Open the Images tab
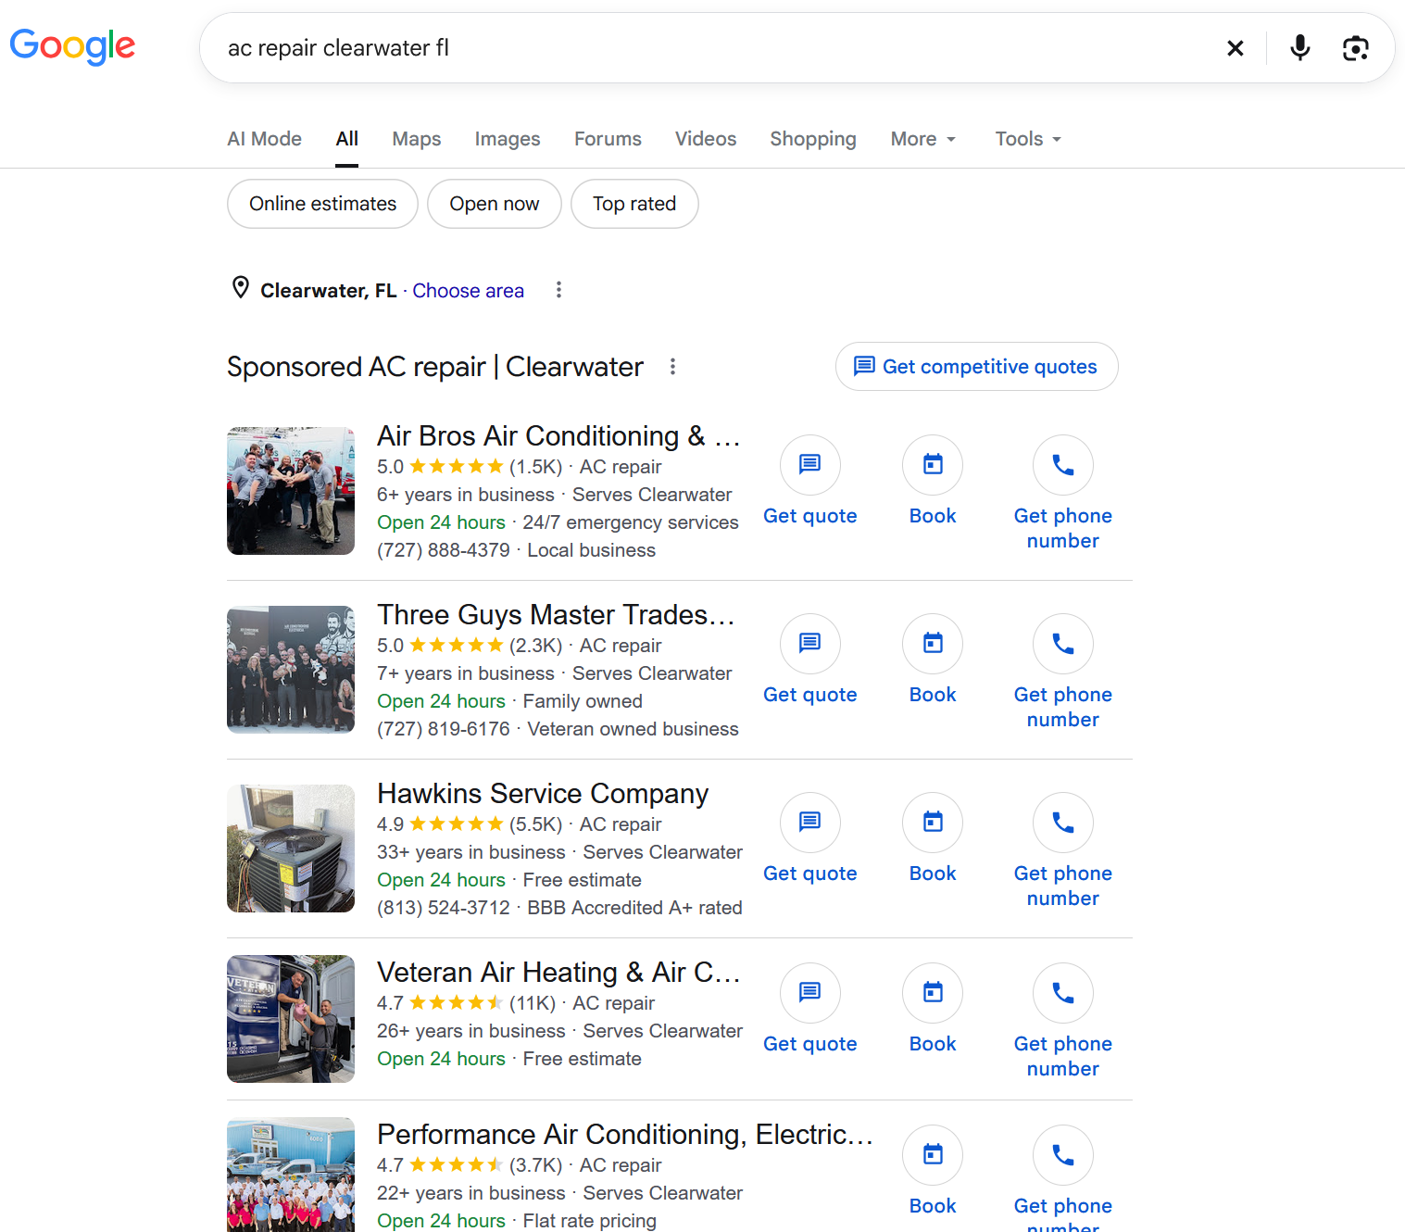 (507, 139)
